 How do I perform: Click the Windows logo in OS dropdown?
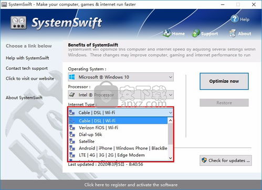[72, 77]
